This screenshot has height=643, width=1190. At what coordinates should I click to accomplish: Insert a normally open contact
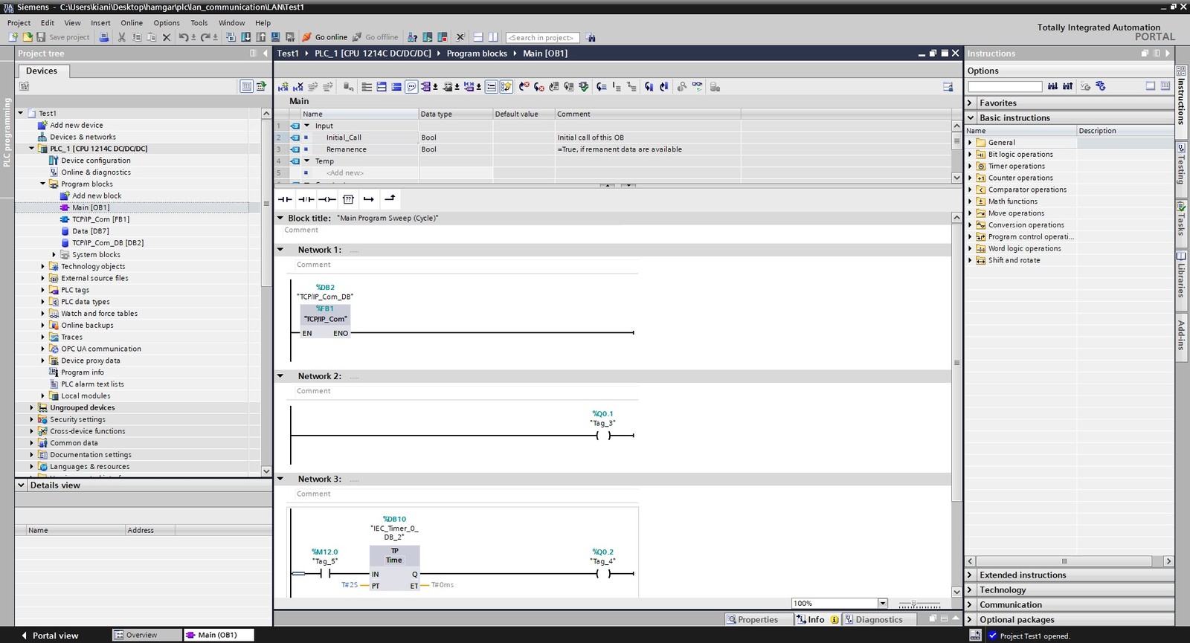(285, 199)
